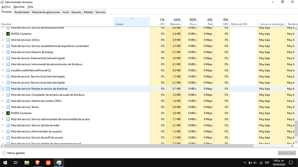Switch to the Inicio tab

pos(66,12)
